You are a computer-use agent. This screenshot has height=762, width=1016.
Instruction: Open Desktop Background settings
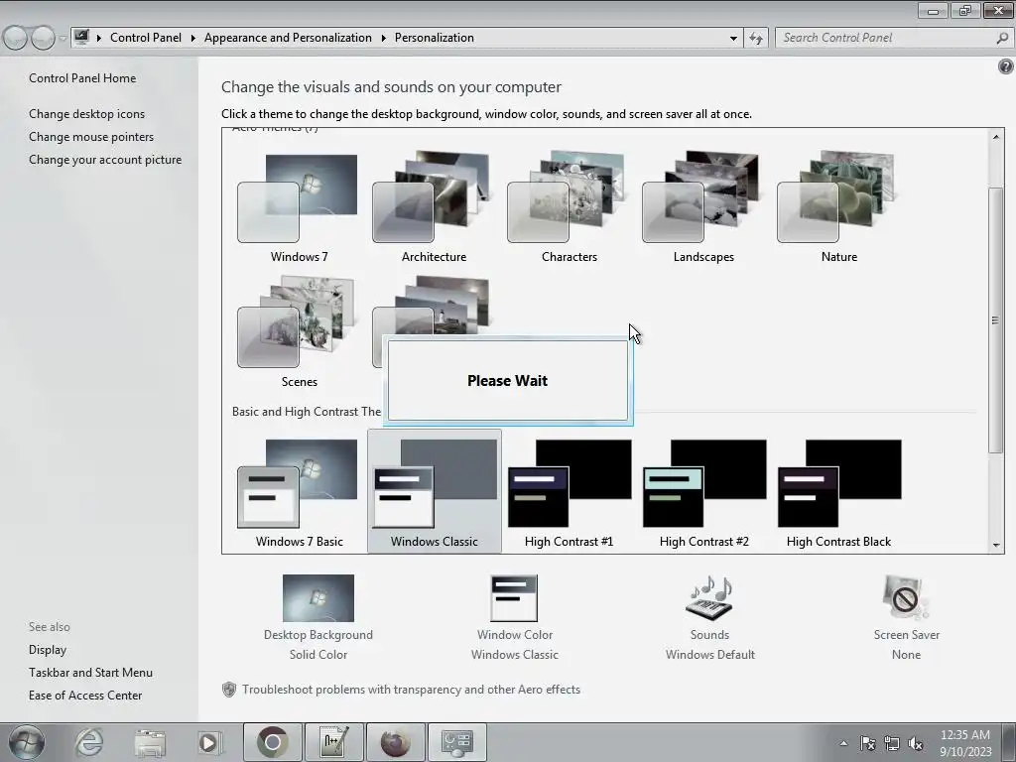(318, 617)
